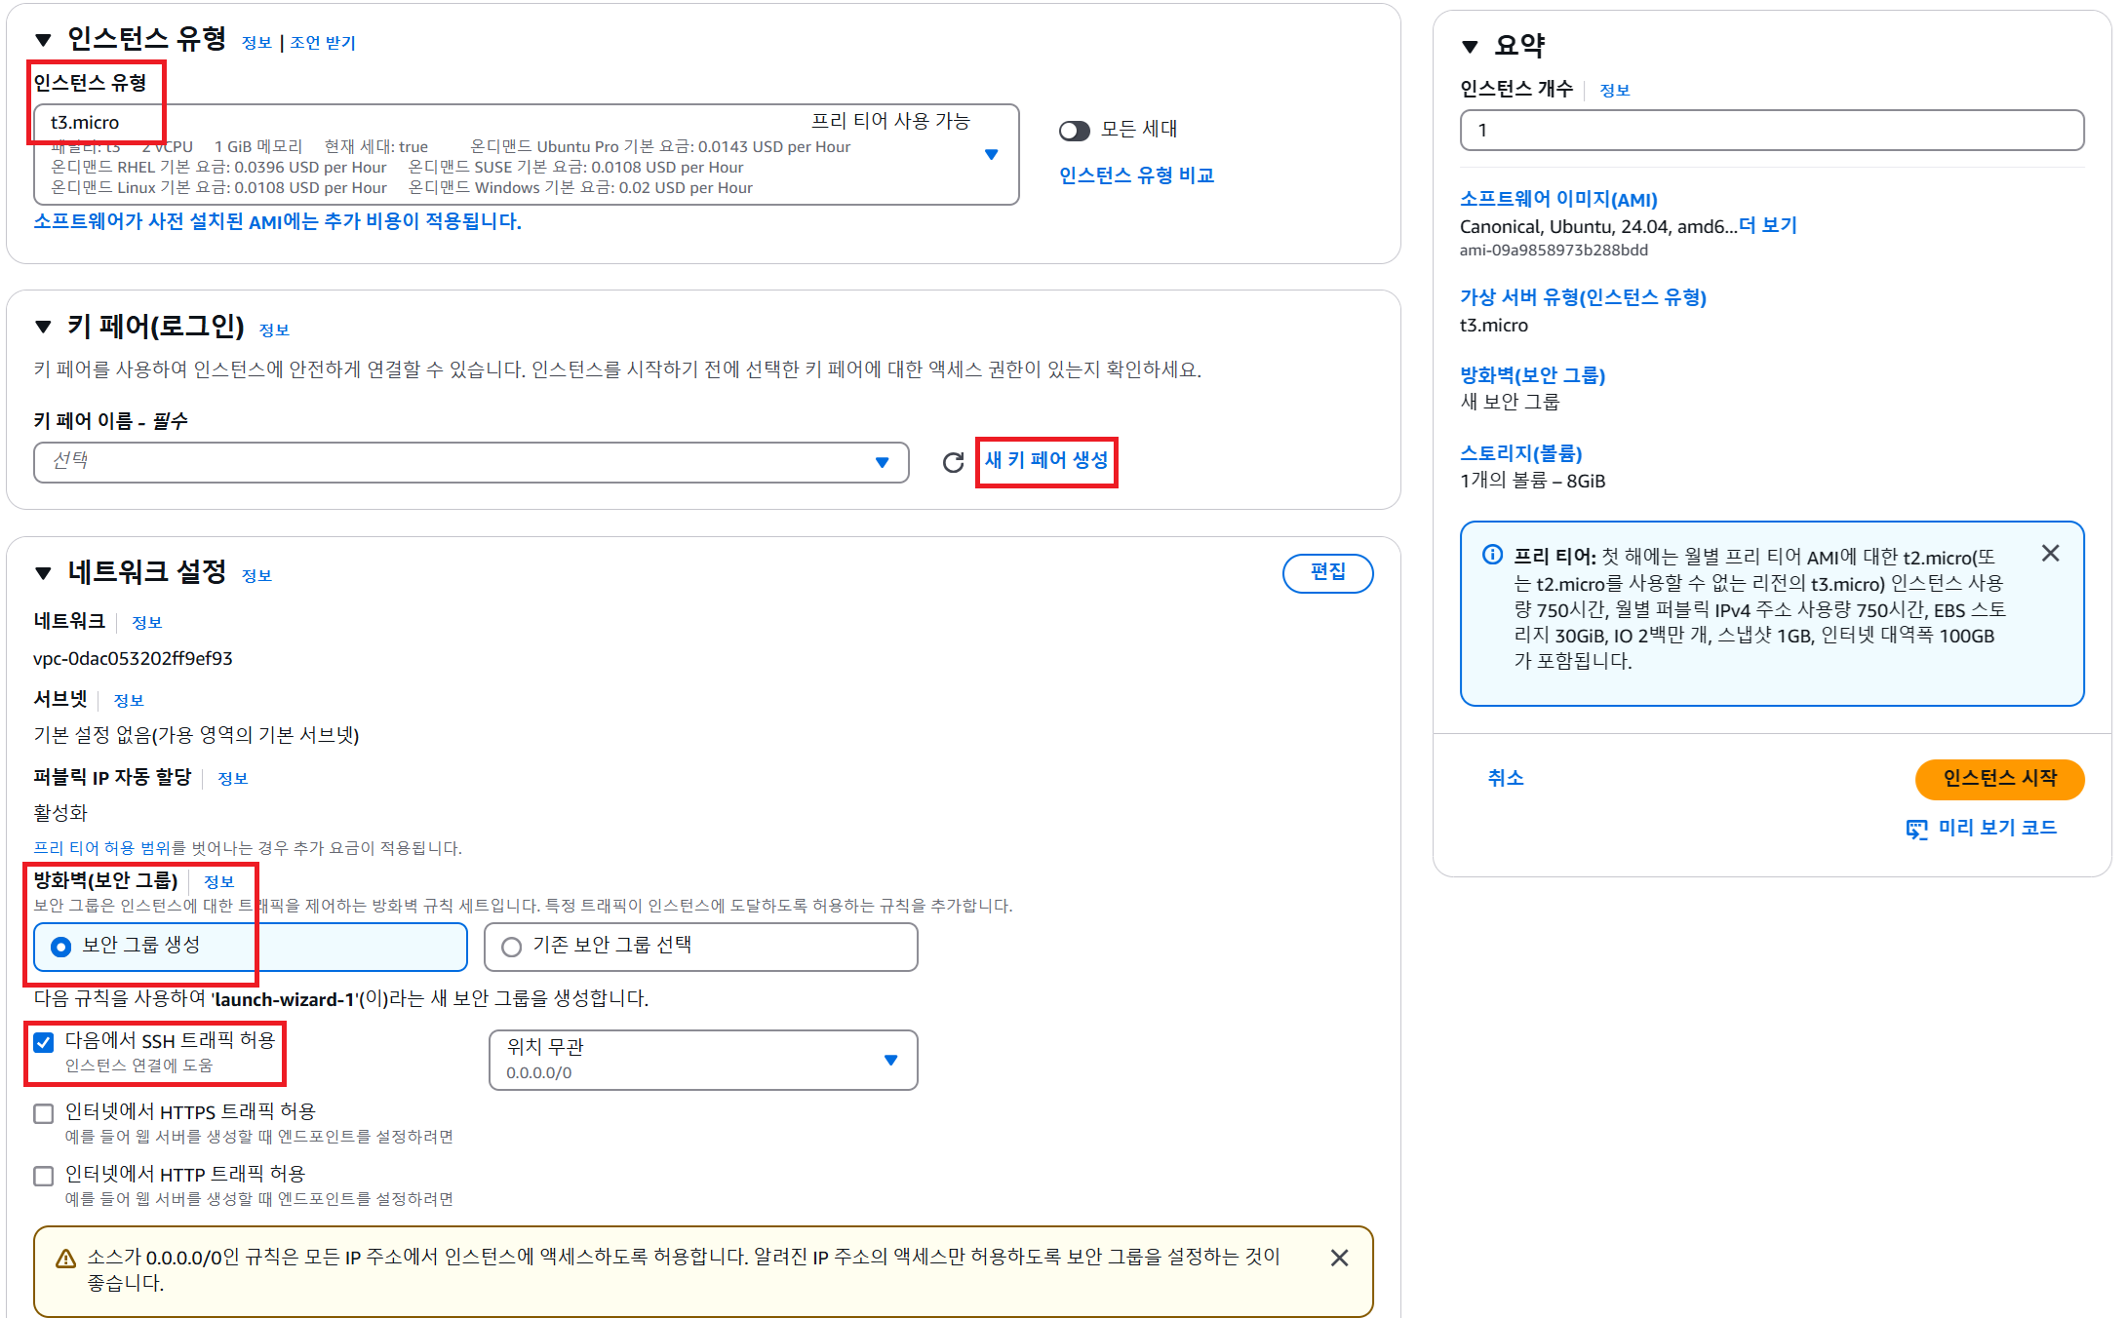Open the 키 페어 이름 dropdown
Screen dimensions: 2124x1318
pos(471,462)
